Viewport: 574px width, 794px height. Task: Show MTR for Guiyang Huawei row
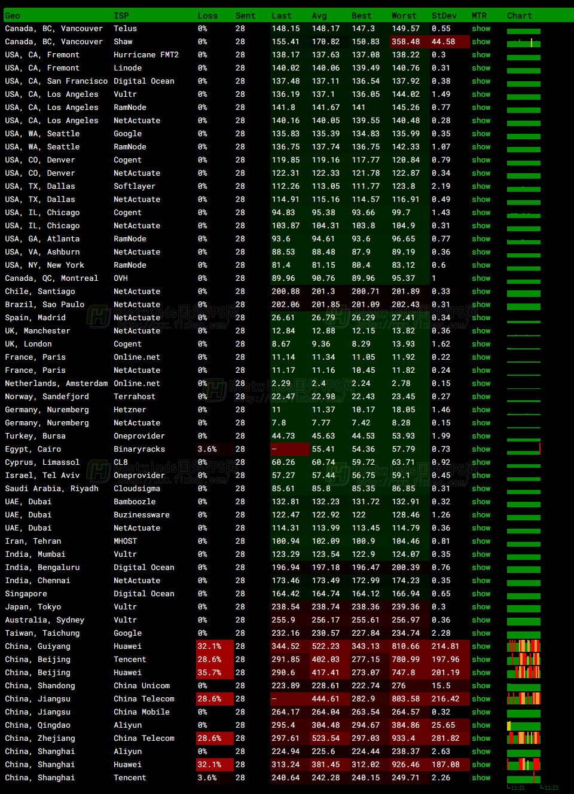click(481, 646)
